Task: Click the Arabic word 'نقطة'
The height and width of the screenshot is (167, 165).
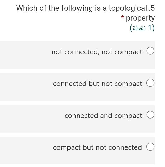Action: pos(139,28)
